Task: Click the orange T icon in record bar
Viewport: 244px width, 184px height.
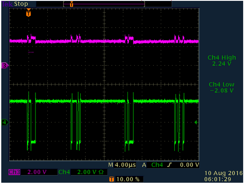Action: (x=71, y=4)
